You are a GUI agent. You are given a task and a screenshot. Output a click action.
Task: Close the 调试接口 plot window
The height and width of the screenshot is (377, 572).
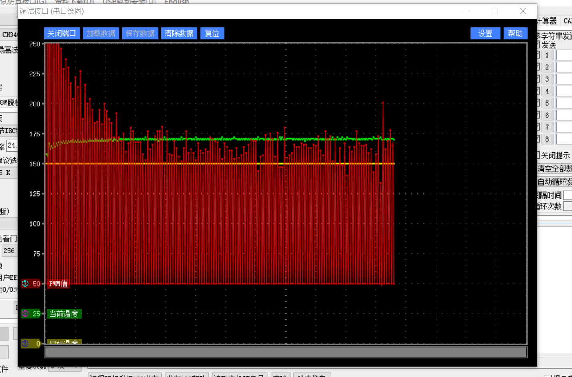coord(523,11)
